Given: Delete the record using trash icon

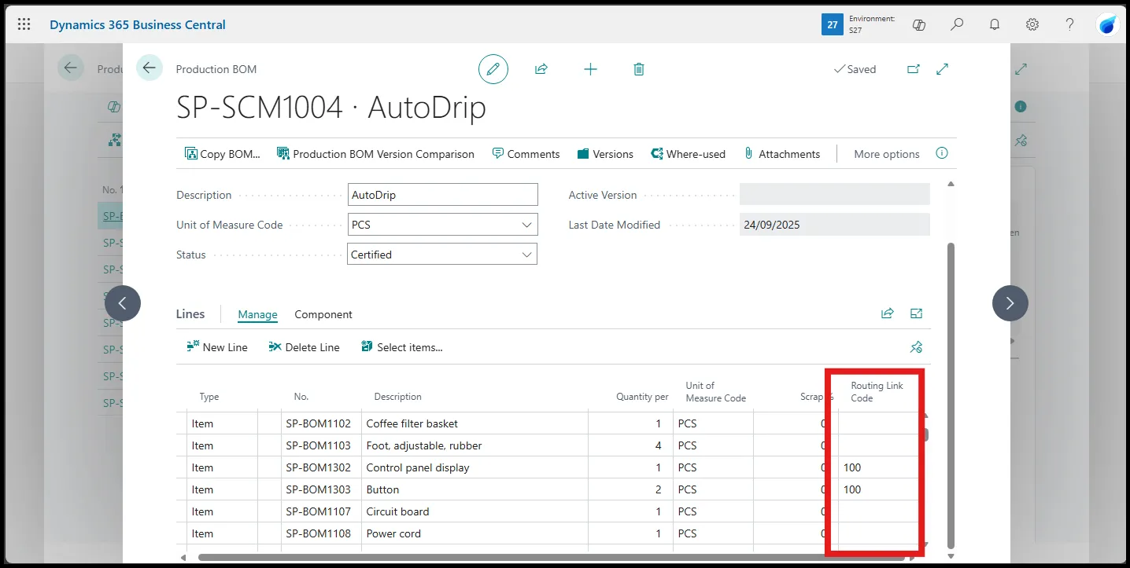Looking at the screenshot, I should [639, 69].
